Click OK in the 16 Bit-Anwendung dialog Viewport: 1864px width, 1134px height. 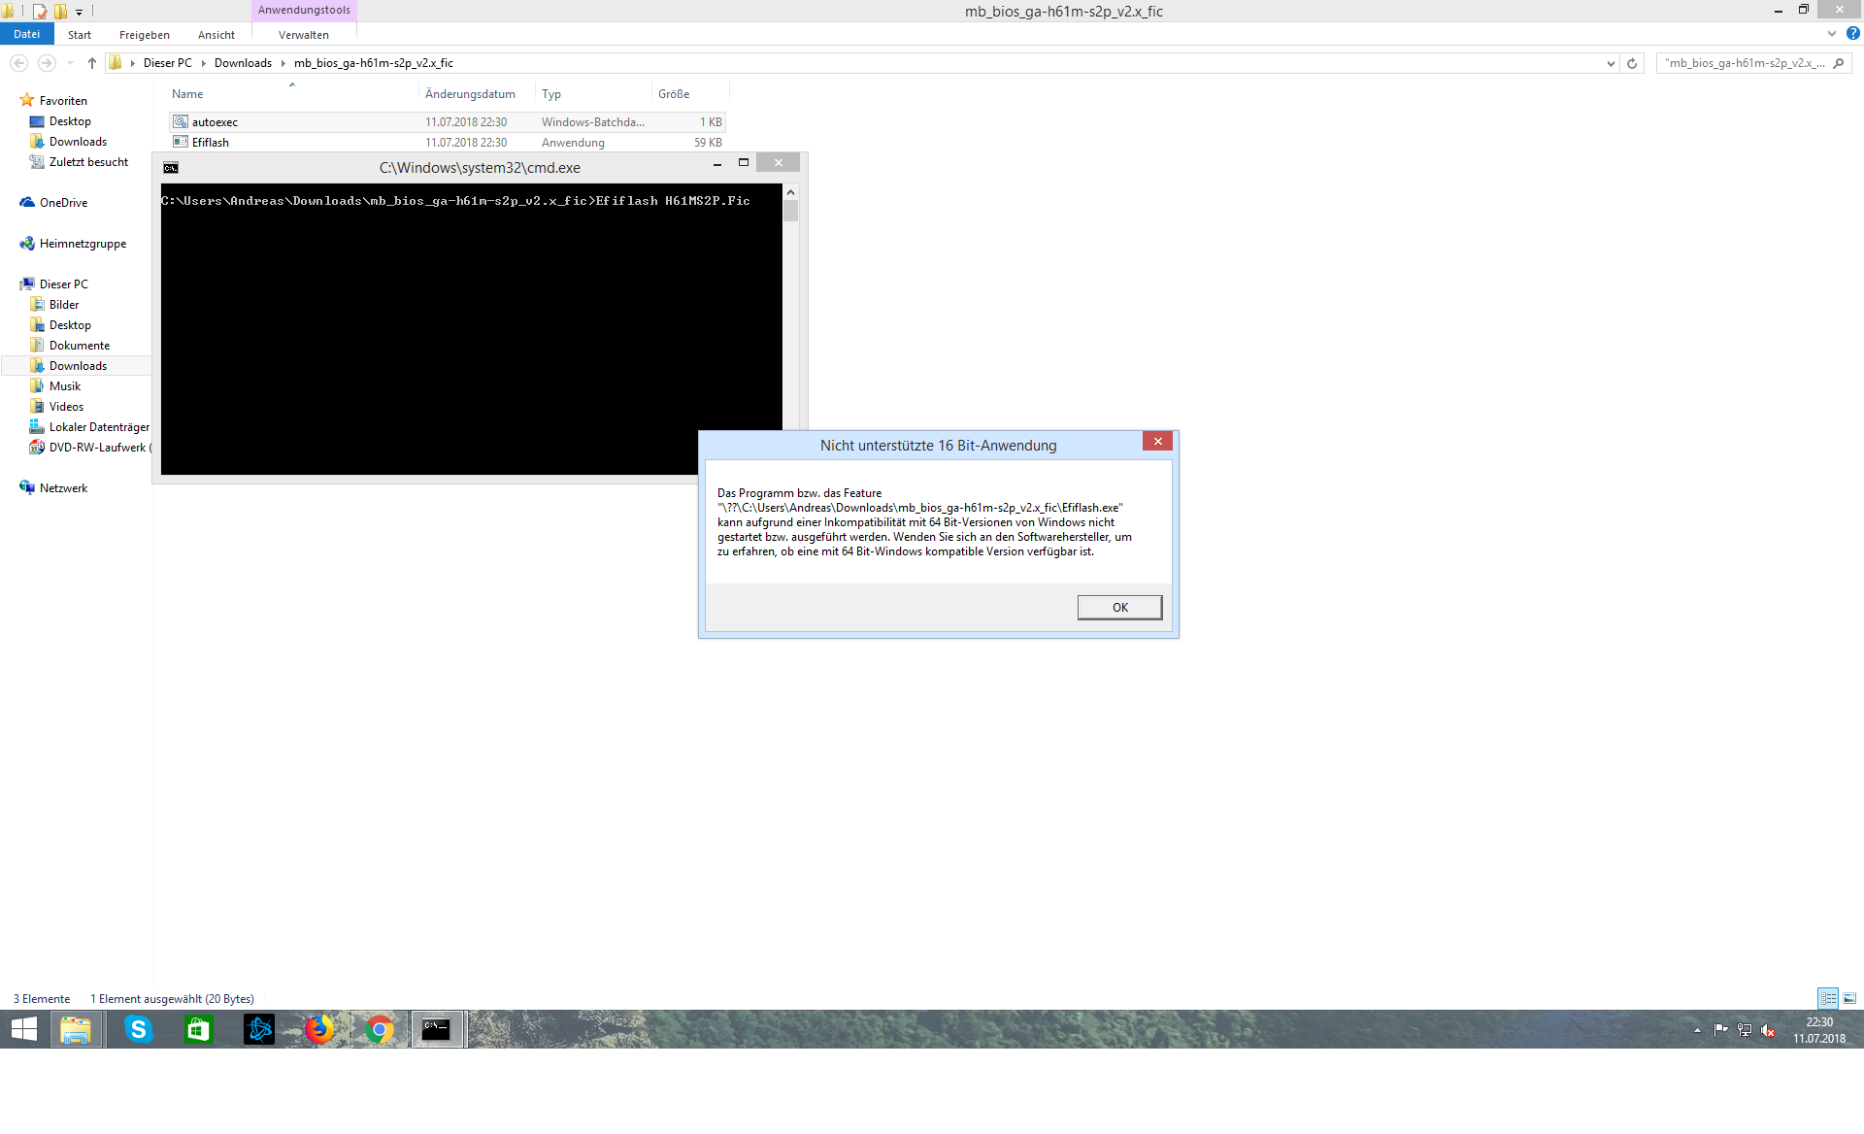tap(1119, 607)
